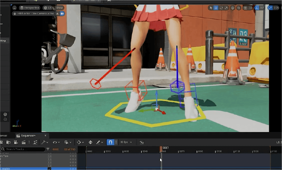Open the Perspective view mode dropdown

point(30,8)
